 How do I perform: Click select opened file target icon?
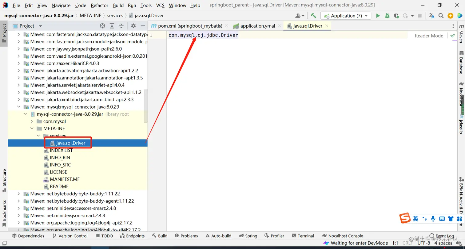(x=102, y=26)
